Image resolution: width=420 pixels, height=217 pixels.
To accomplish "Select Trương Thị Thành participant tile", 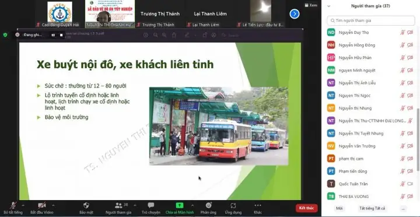I will pos(160,14).
